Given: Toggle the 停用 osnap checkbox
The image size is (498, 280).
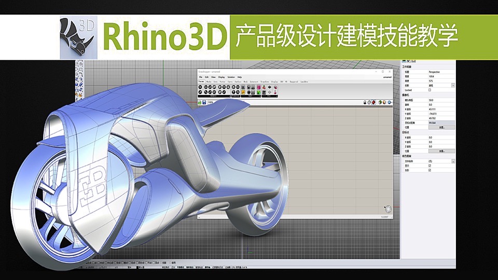Looking at the screenshot, I should pos(170,262).
